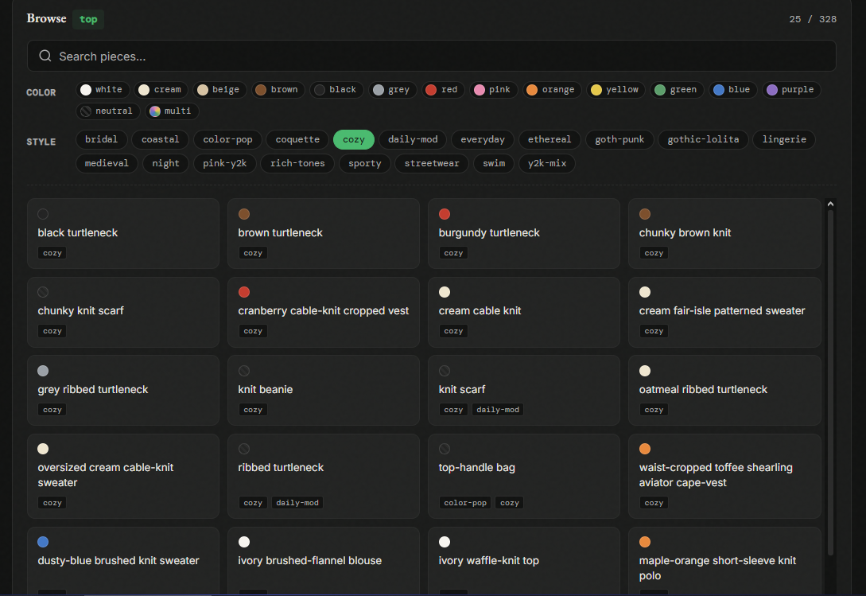Open maple-orange short-sleeve knit polo card

point(724,561)
